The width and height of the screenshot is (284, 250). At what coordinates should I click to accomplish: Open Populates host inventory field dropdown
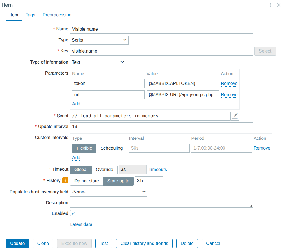[x=109, y=192]
